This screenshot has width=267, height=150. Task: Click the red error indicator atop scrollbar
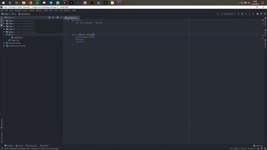263,20
